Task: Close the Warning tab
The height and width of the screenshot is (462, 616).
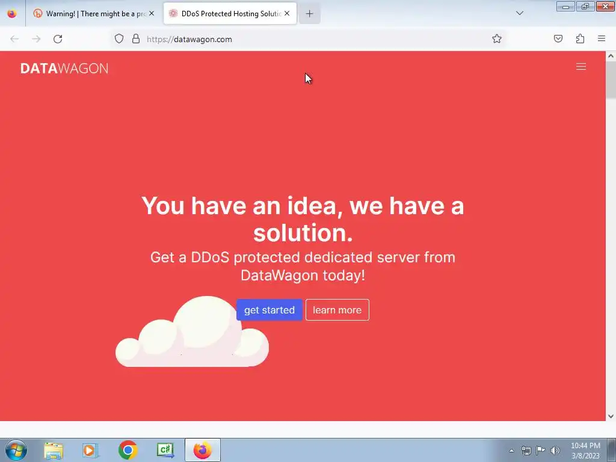Action: [152, 13]
